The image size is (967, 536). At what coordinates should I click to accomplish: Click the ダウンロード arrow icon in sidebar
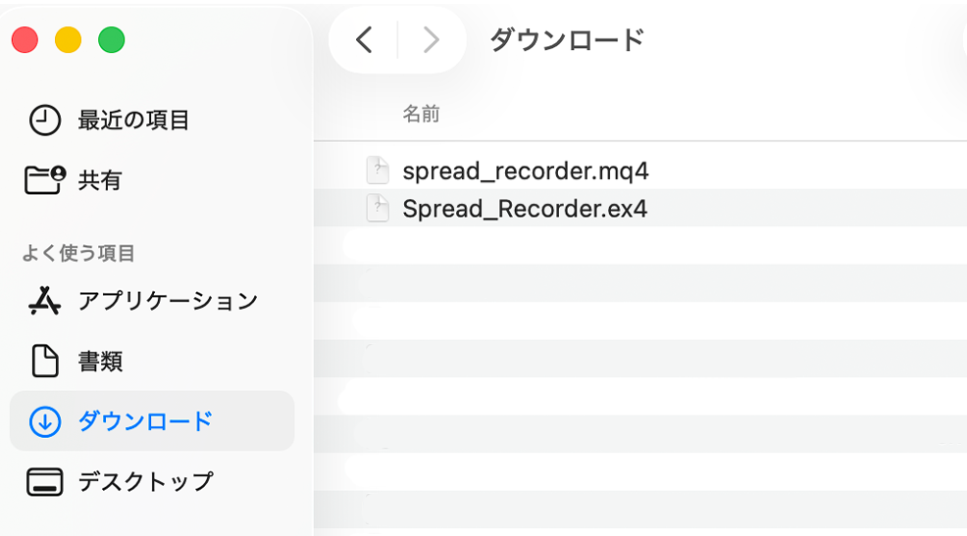(44, 421)
